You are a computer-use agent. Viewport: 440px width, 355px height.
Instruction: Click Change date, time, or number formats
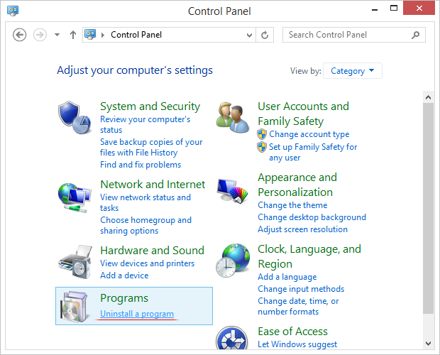click(298, 306)
